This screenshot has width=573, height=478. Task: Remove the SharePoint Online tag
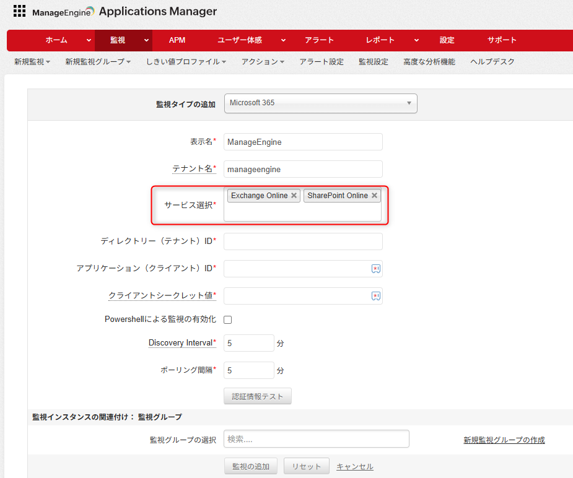374,196
